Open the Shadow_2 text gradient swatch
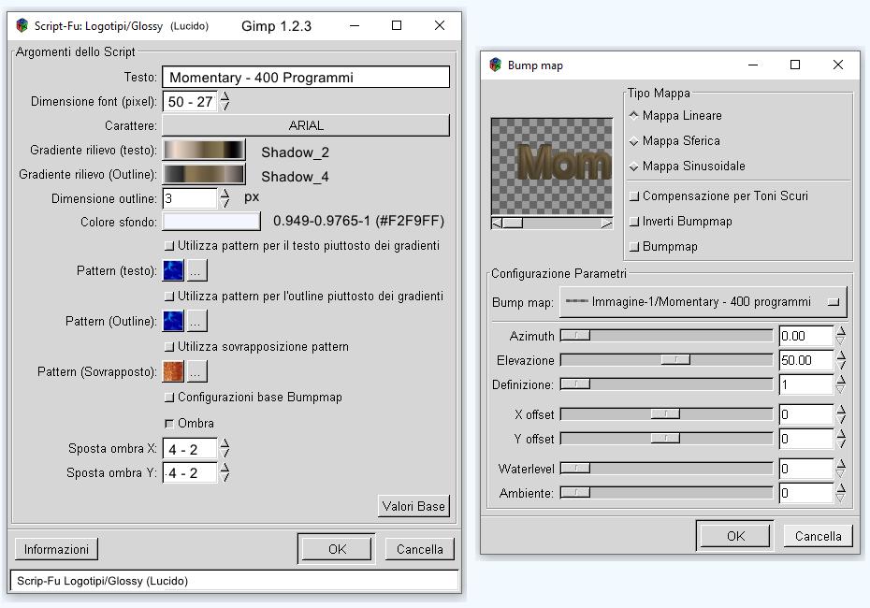This screenshot has height=608, width=870. [204, 151]
